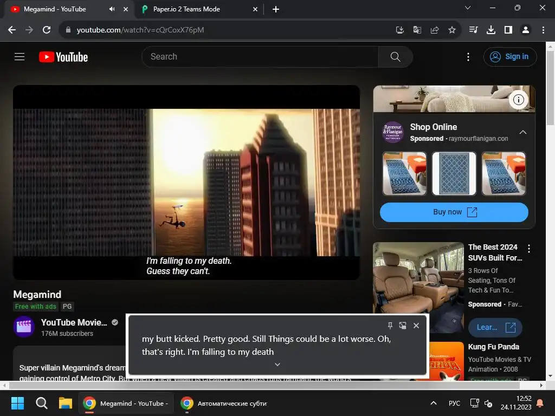Open the translate page icon

pyautogui.click(x=417, y=30)
